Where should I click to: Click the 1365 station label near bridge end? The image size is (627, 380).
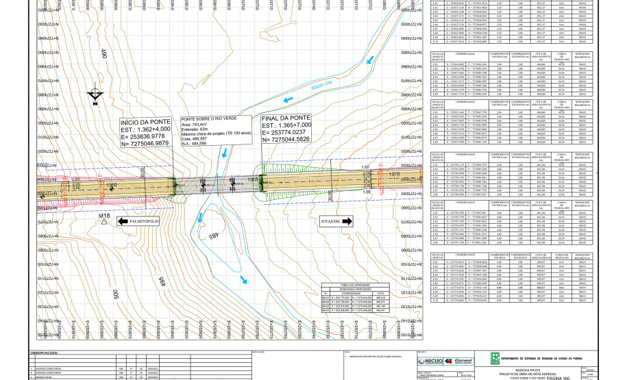[x=253, y=180]
